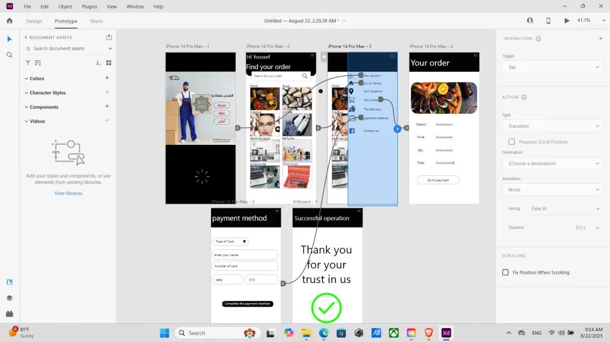Viewport: 610px width, 342px height.
Task: Select iPhone 14 Pro Max – 4 artboard label
Action: 431,46
